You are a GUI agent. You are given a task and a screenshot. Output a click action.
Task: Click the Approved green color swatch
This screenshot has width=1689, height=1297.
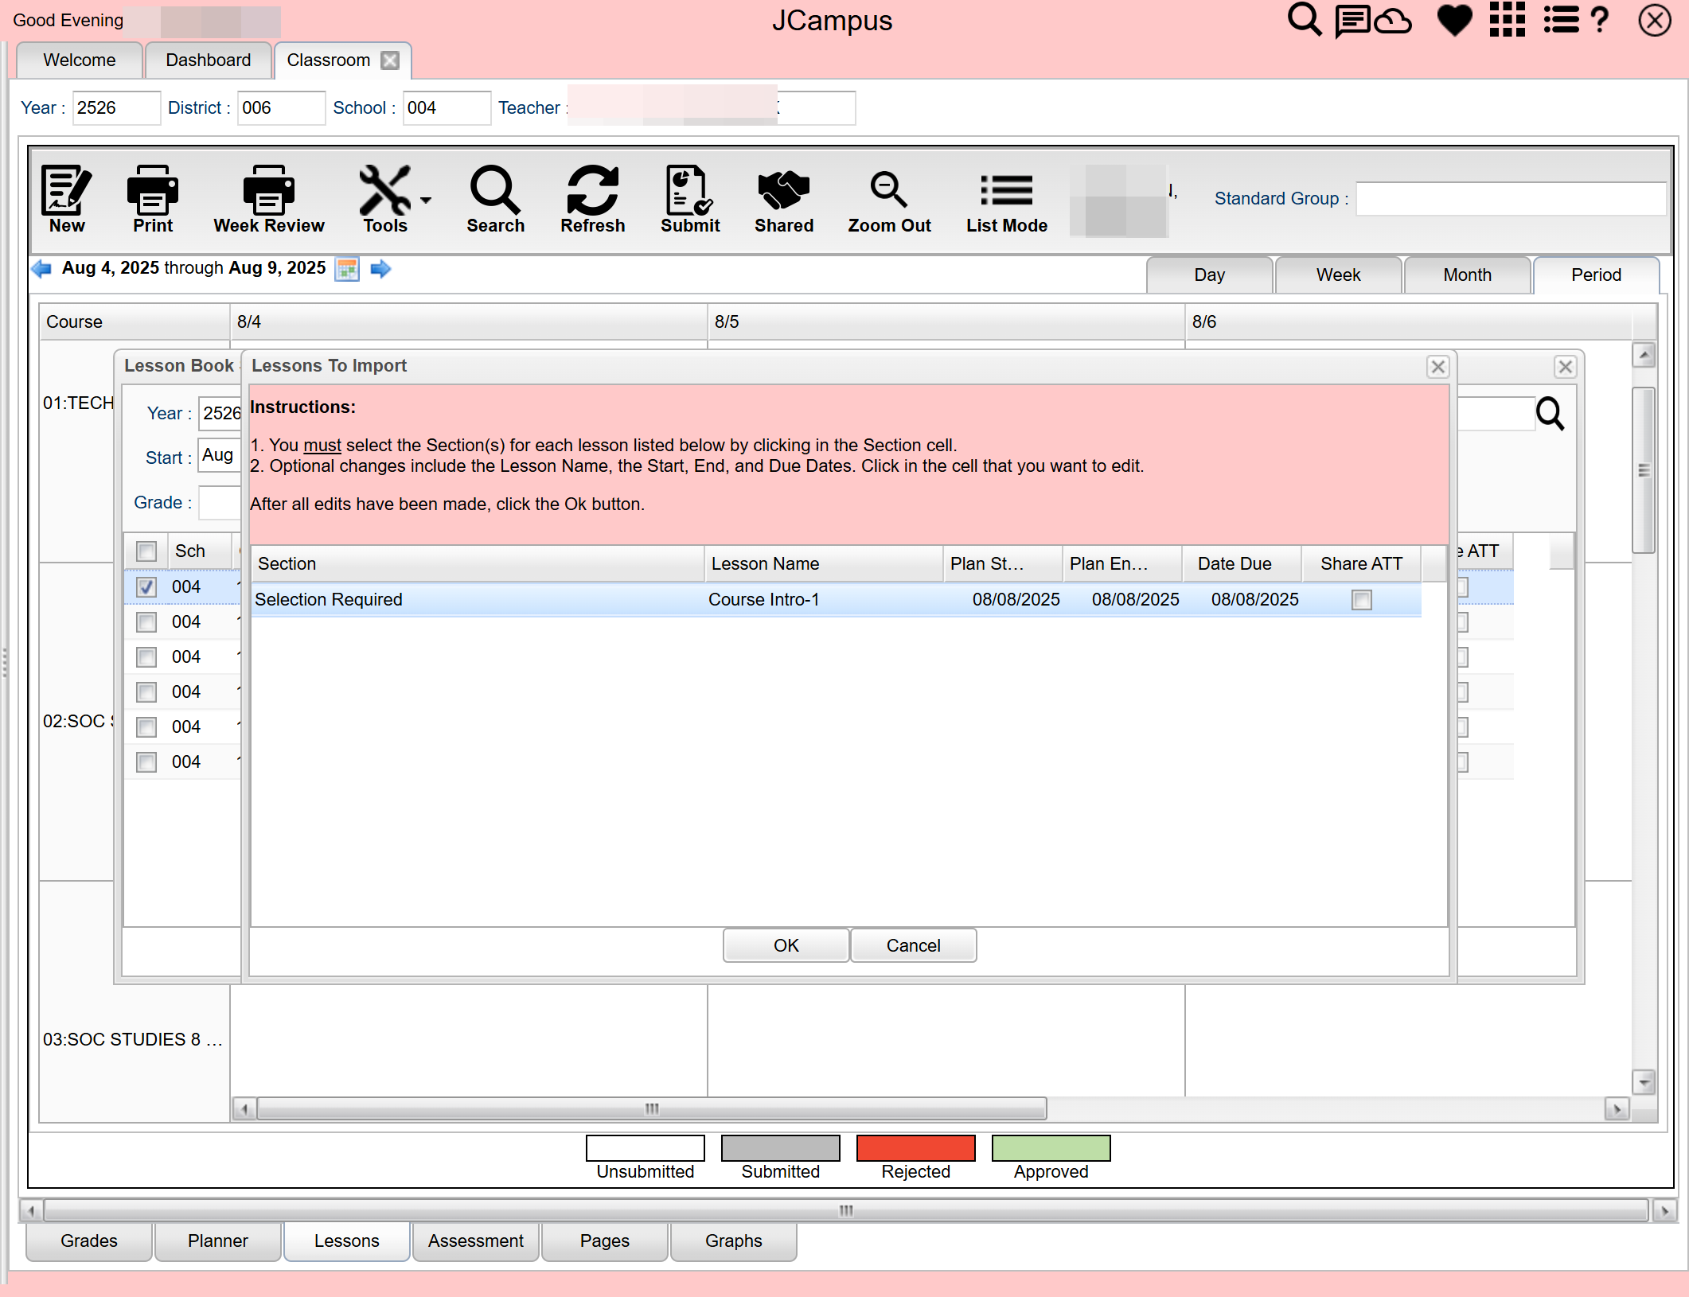click(x=1051, y=1147)
